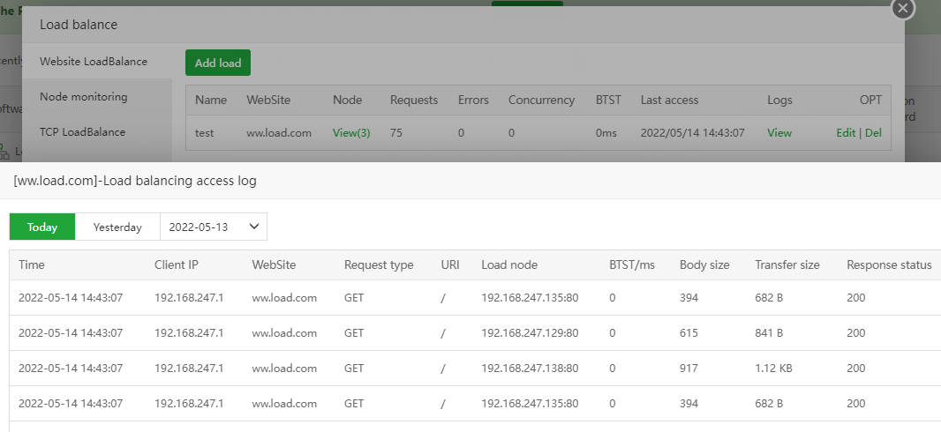Select Yesterday log filter
Viewport: 941px width, 432px height.
[x=117, y=227]
